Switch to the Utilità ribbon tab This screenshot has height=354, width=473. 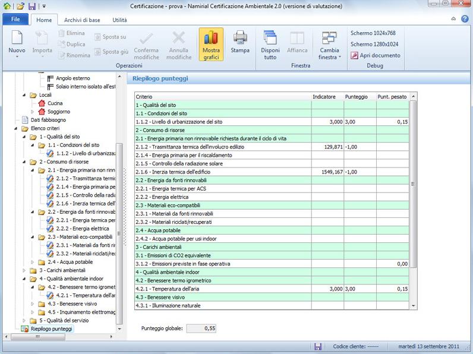click(119, 20)
